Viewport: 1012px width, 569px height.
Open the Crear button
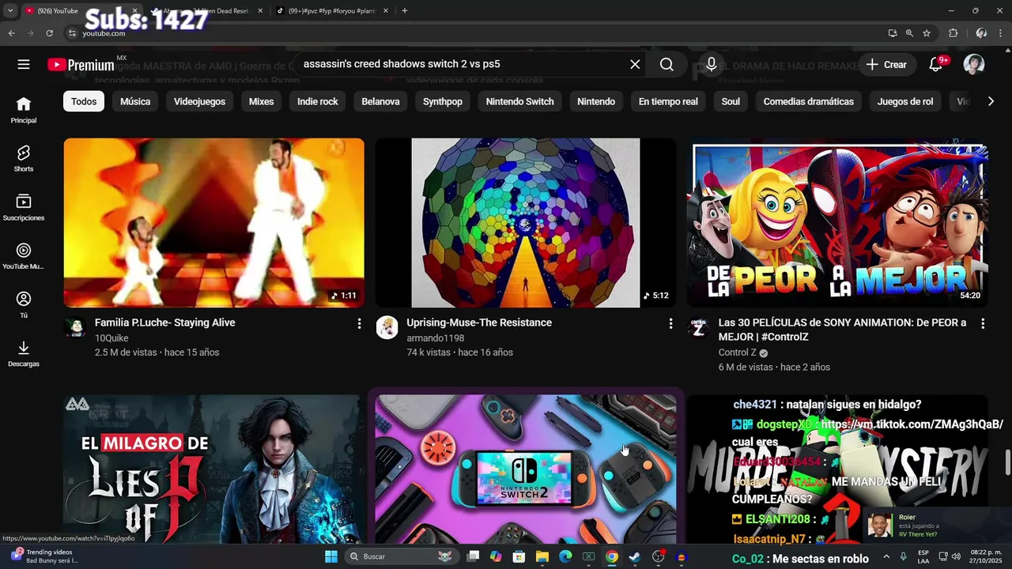(x=886, y=65)
